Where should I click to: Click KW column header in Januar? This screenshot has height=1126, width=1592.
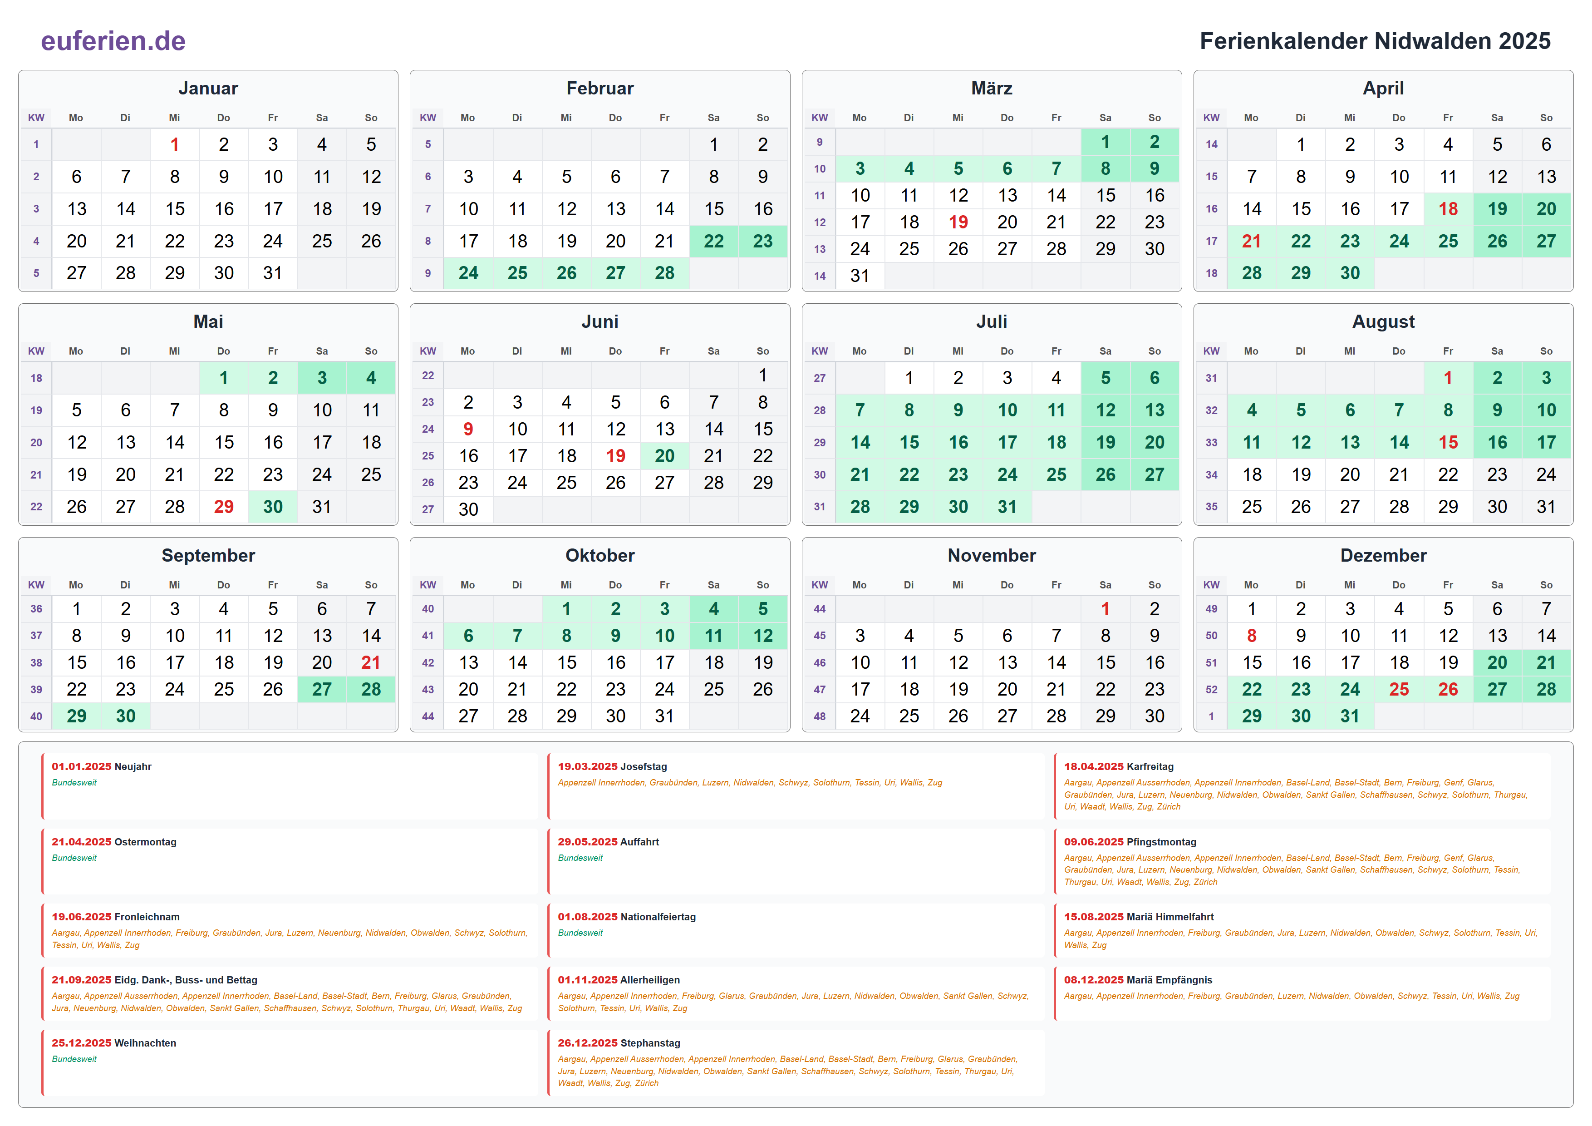pyautogui.click(x=36, y=118)
